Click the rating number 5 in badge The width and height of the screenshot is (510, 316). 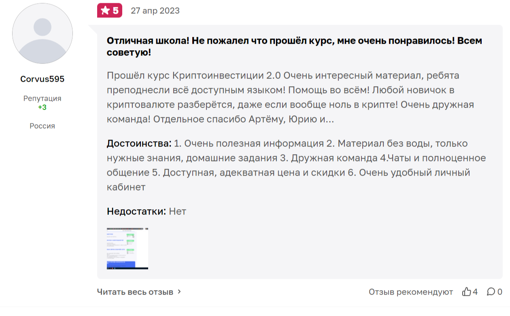pyautogui.click(x=116, y=11)
